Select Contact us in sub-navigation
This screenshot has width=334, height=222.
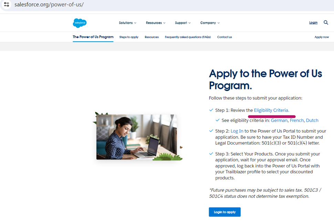coord(225,37)
